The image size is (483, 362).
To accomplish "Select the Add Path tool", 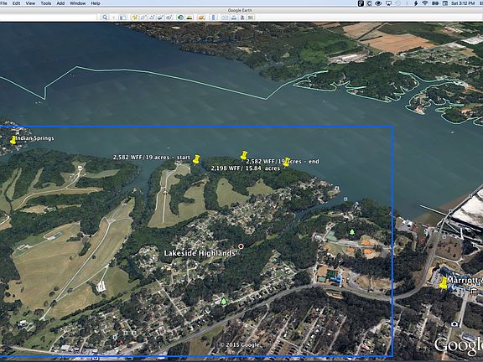I will click(x=152, y=18).
